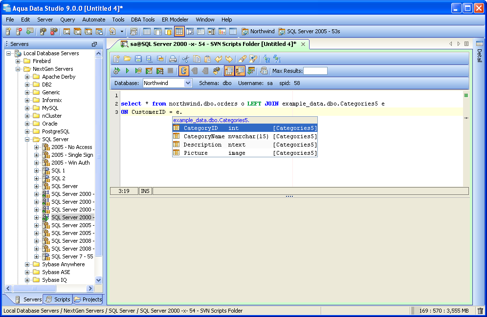Click the Cut scissors icon

coord(186,59)
